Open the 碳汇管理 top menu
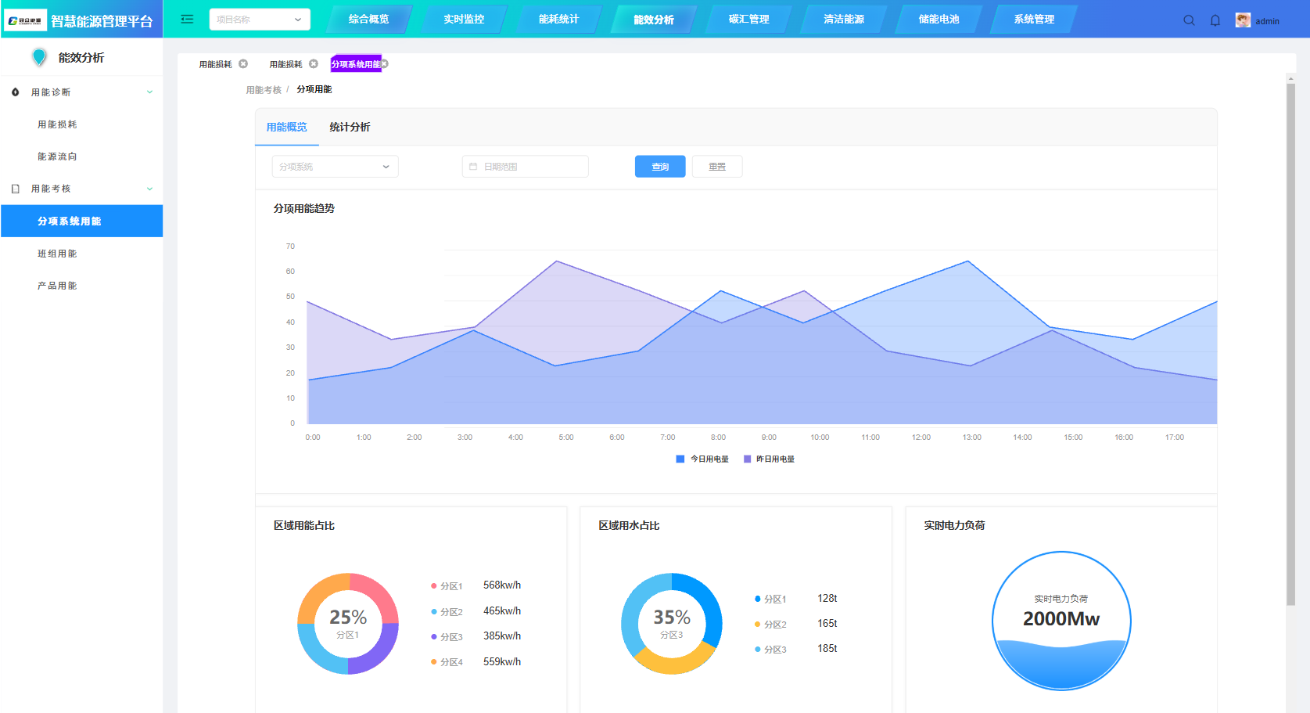Image resolution: width=1310 pixels, height=713 pixels. coord(748,20)
